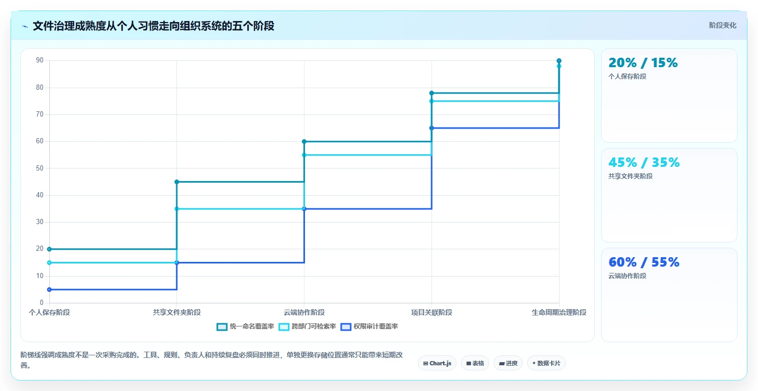The height and width of the screenshot is (391, 758).
Task: Click the 跨部门可检索率 point at 75
Action: [x=431, y=101]
